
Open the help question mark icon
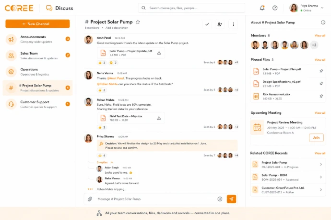pos(275,8)
